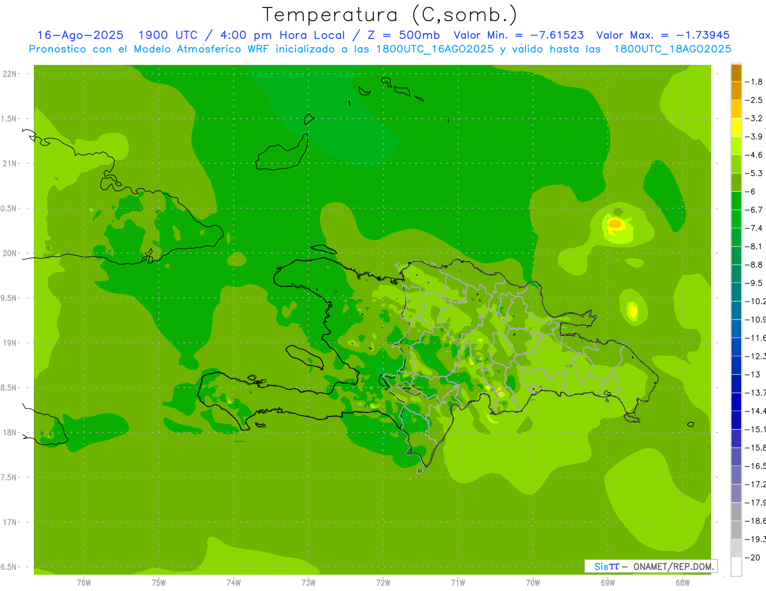Click the "-5.3" color scale label
766x591 pixels.
[x=754, y=173]
